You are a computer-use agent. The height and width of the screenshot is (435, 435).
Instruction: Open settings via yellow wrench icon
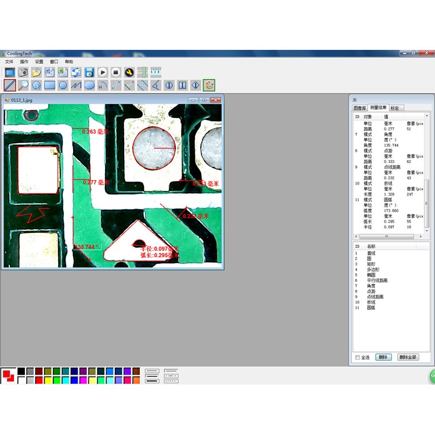[129, 72]
